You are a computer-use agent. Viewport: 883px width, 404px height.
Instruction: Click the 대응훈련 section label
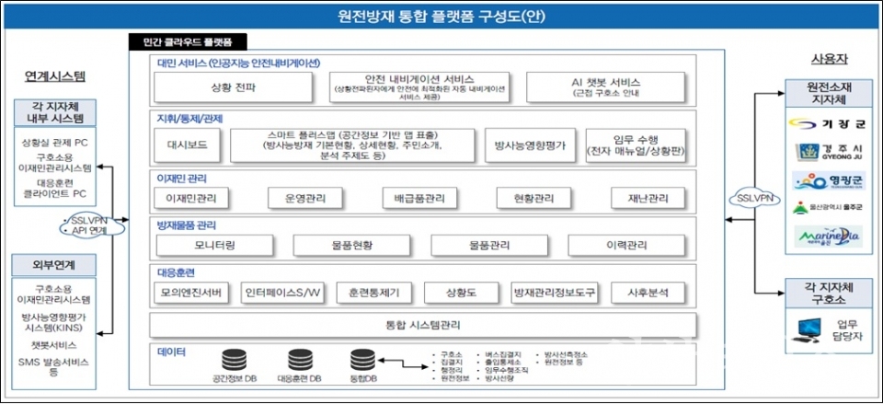[176, 272]
